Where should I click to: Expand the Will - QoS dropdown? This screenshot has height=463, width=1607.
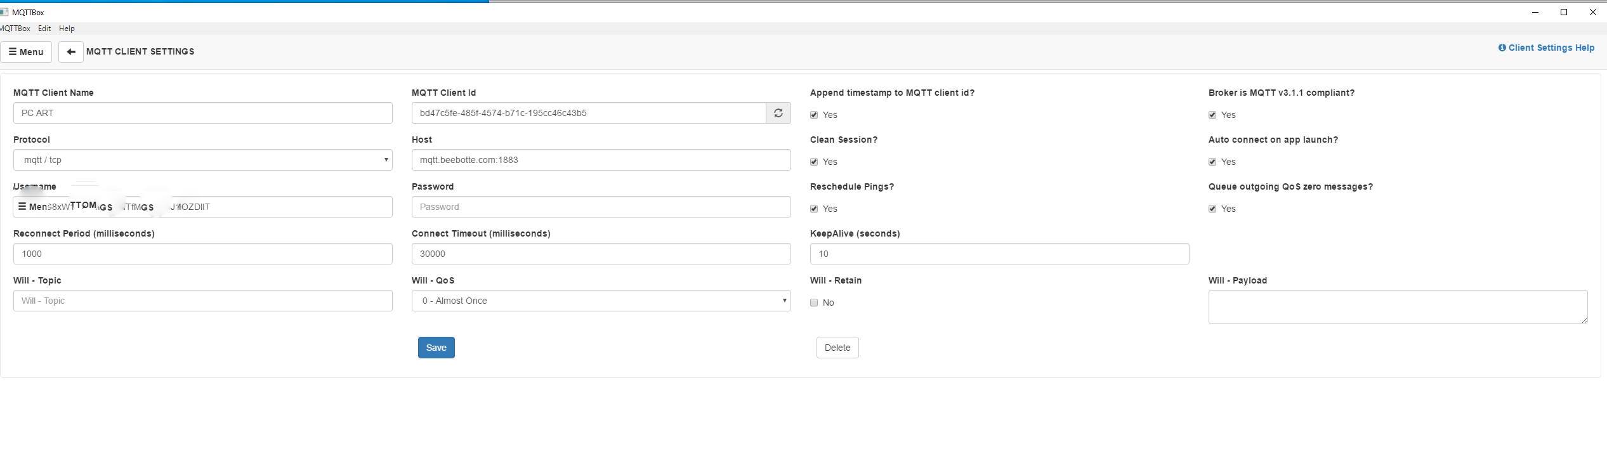point(601,301)
